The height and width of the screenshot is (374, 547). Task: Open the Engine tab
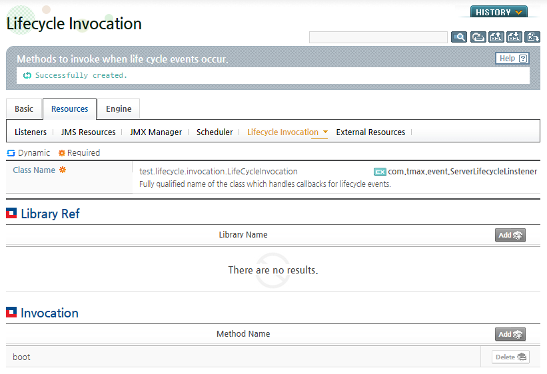pos(119,108)
